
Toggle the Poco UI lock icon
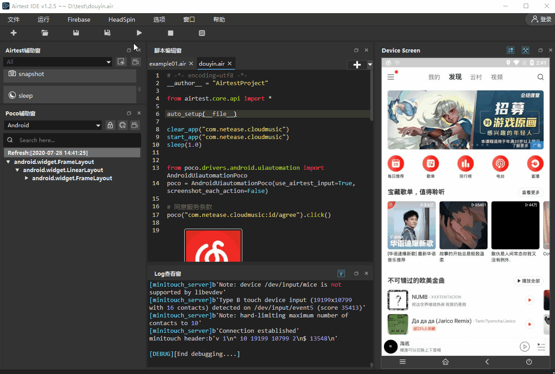[110, 125]
